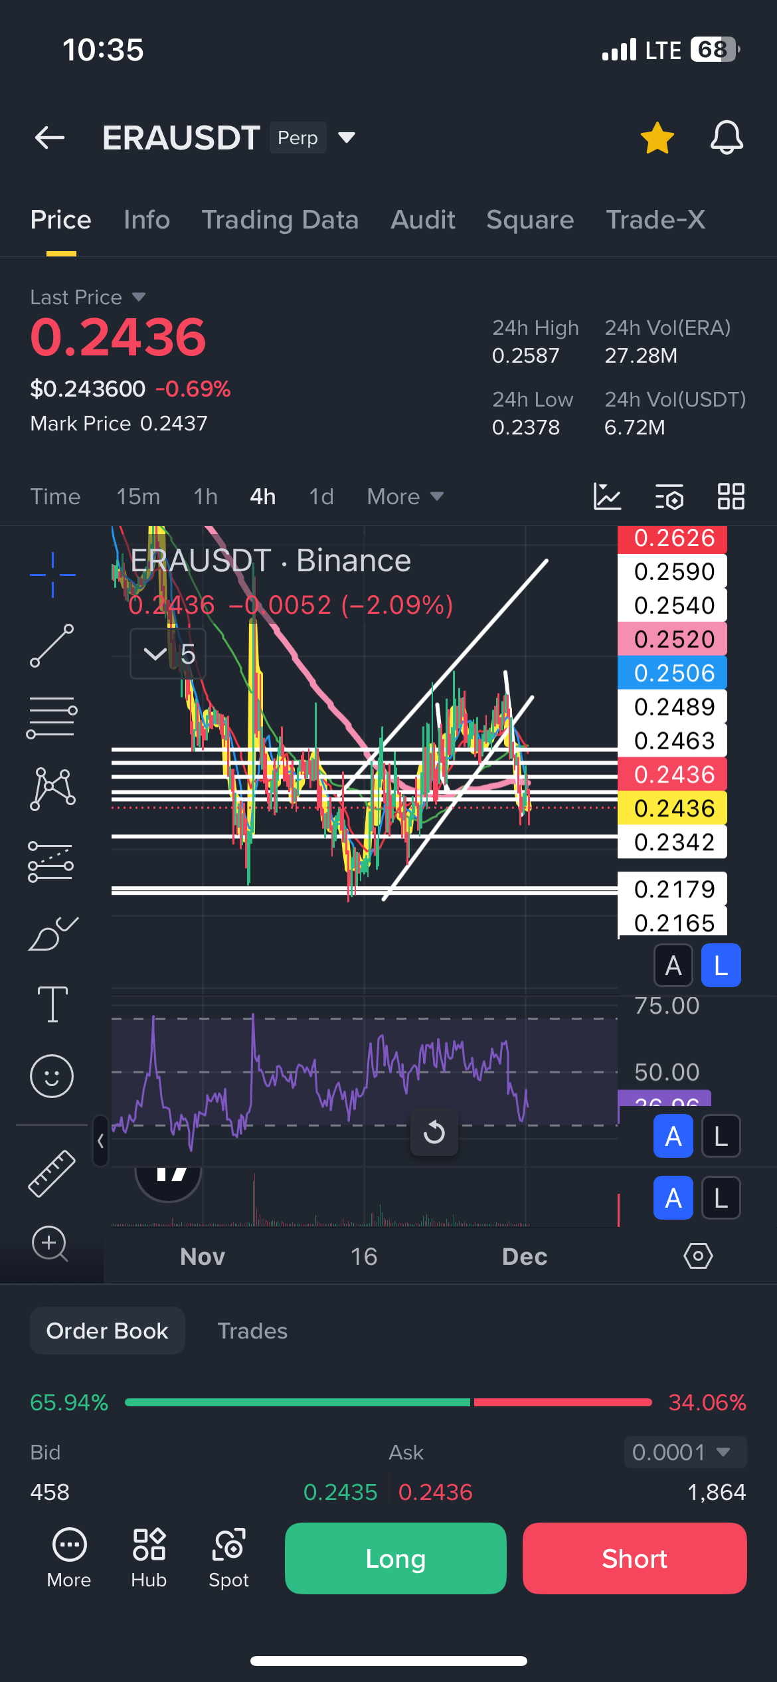
Task: Open the Trade-X tab
Action: (x=655, y=220)
